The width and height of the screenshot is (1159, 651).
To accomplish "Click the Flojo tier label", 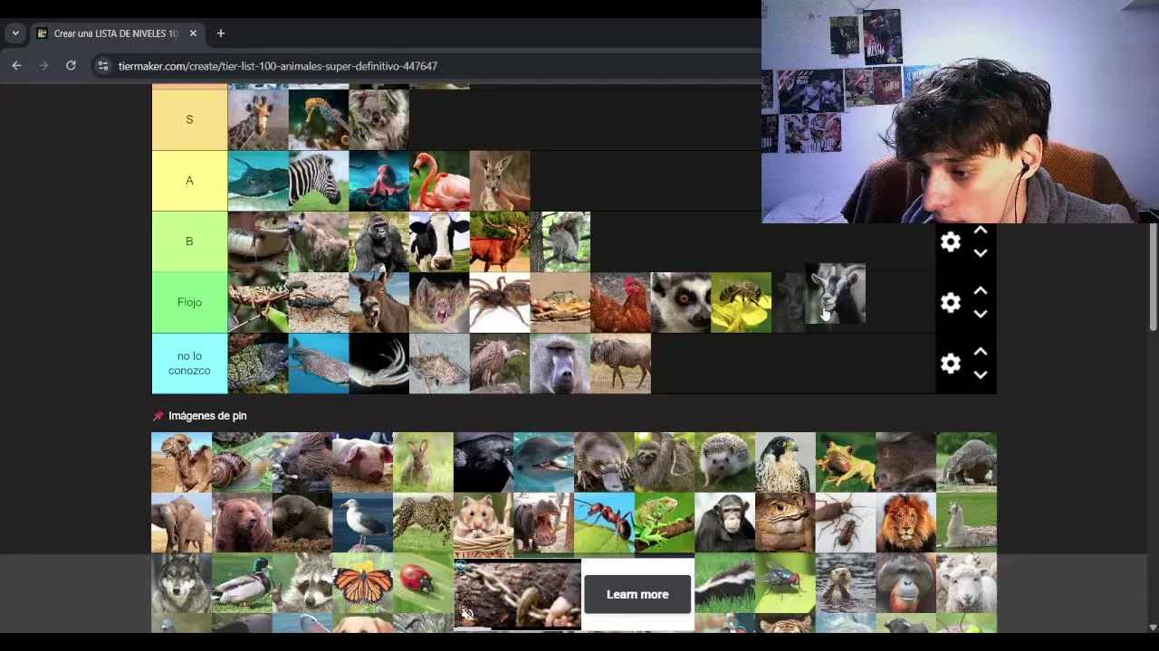I will tap(189, 302).
